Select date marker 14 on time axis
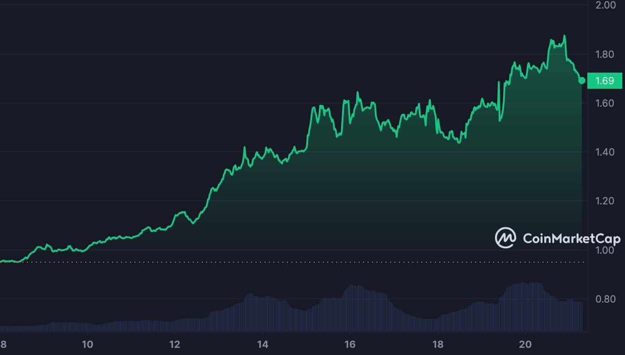The width and height of the screenshot is (625, 355). (263, 344)
